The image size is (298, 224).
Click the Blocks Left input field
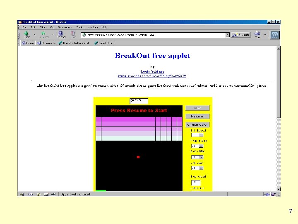pyautogui.click(x=196, y=183)
